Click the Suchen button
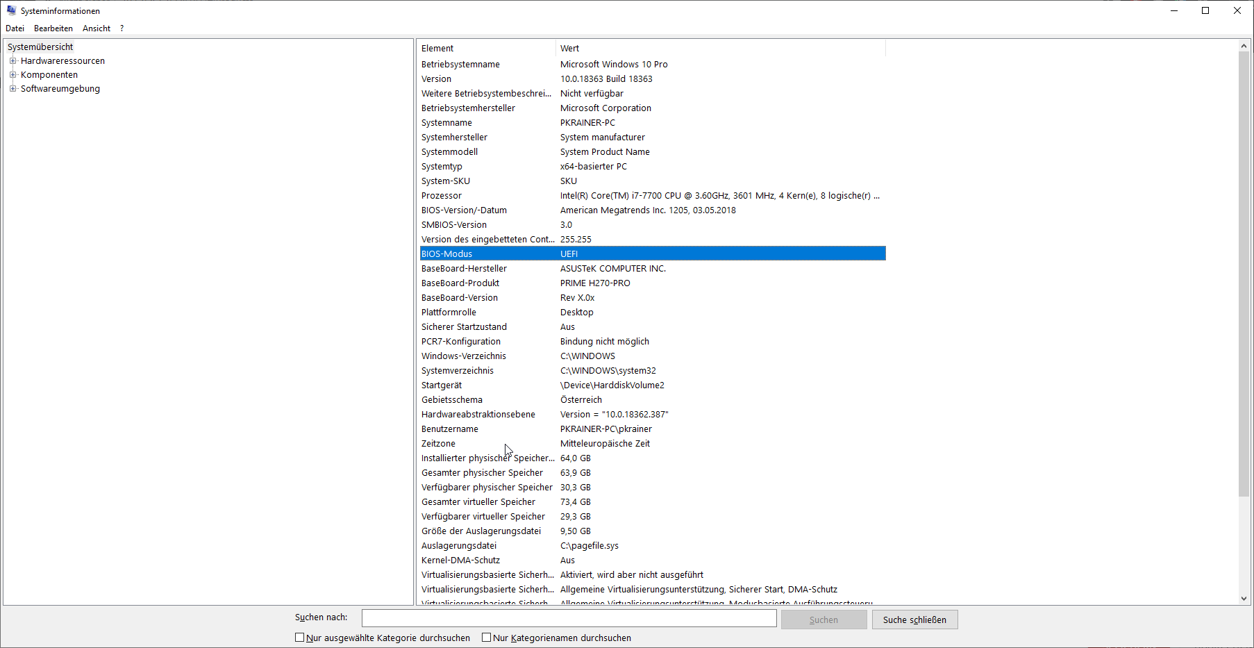Screen dimensions: 1254x648 pyautogui.click(x=824, y=620)
